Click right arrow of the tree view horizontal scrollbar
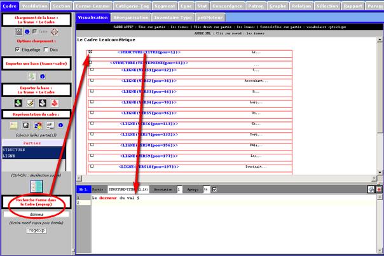 [x=374, y=178]
